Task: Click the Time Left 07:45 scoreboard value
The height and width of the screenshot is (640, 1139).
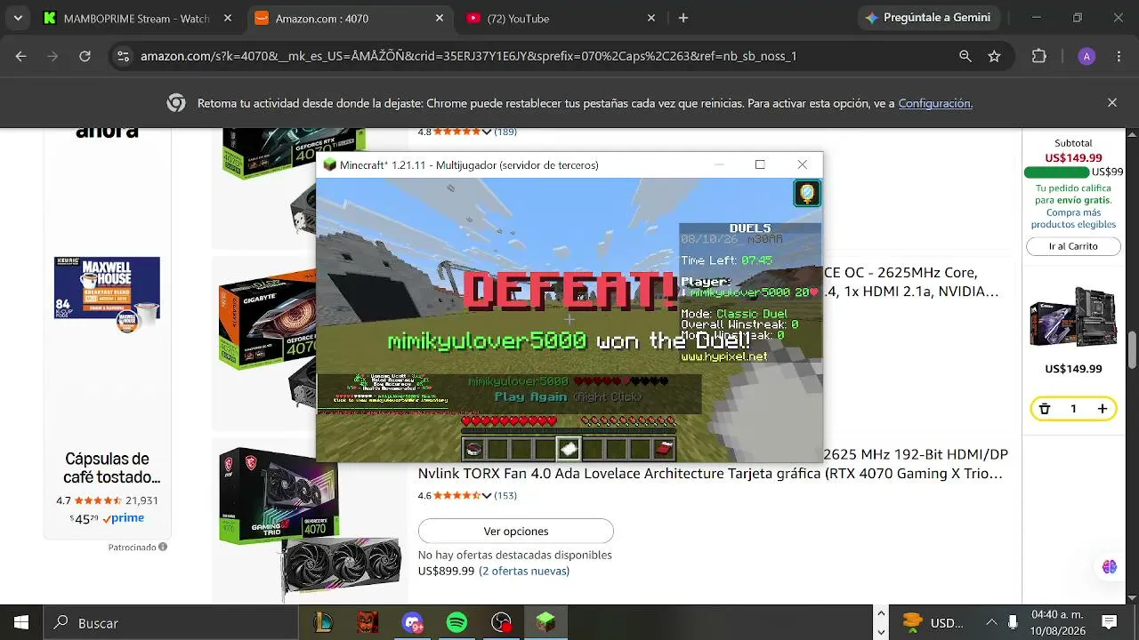Action: pos(756,260)
